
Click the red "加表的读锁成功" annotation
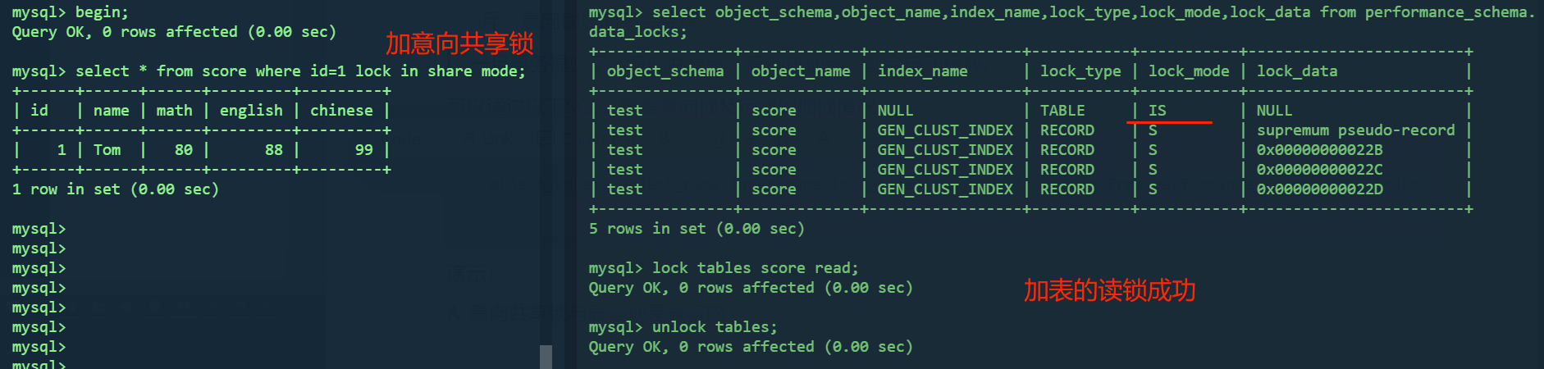click(x=1109, y=290)
